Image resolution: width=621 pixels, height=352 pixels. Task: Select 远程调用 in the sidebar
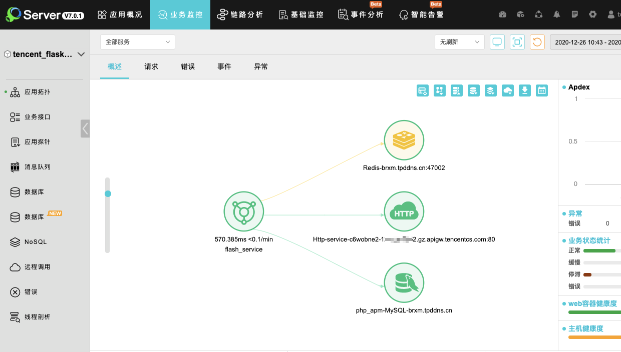(x=38, y=267)
